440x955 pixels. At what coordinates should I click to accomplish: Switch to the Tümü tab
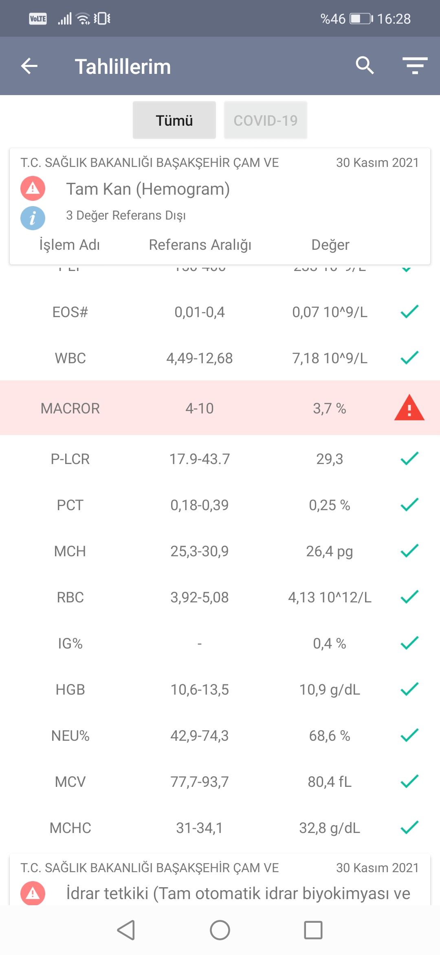174,120
